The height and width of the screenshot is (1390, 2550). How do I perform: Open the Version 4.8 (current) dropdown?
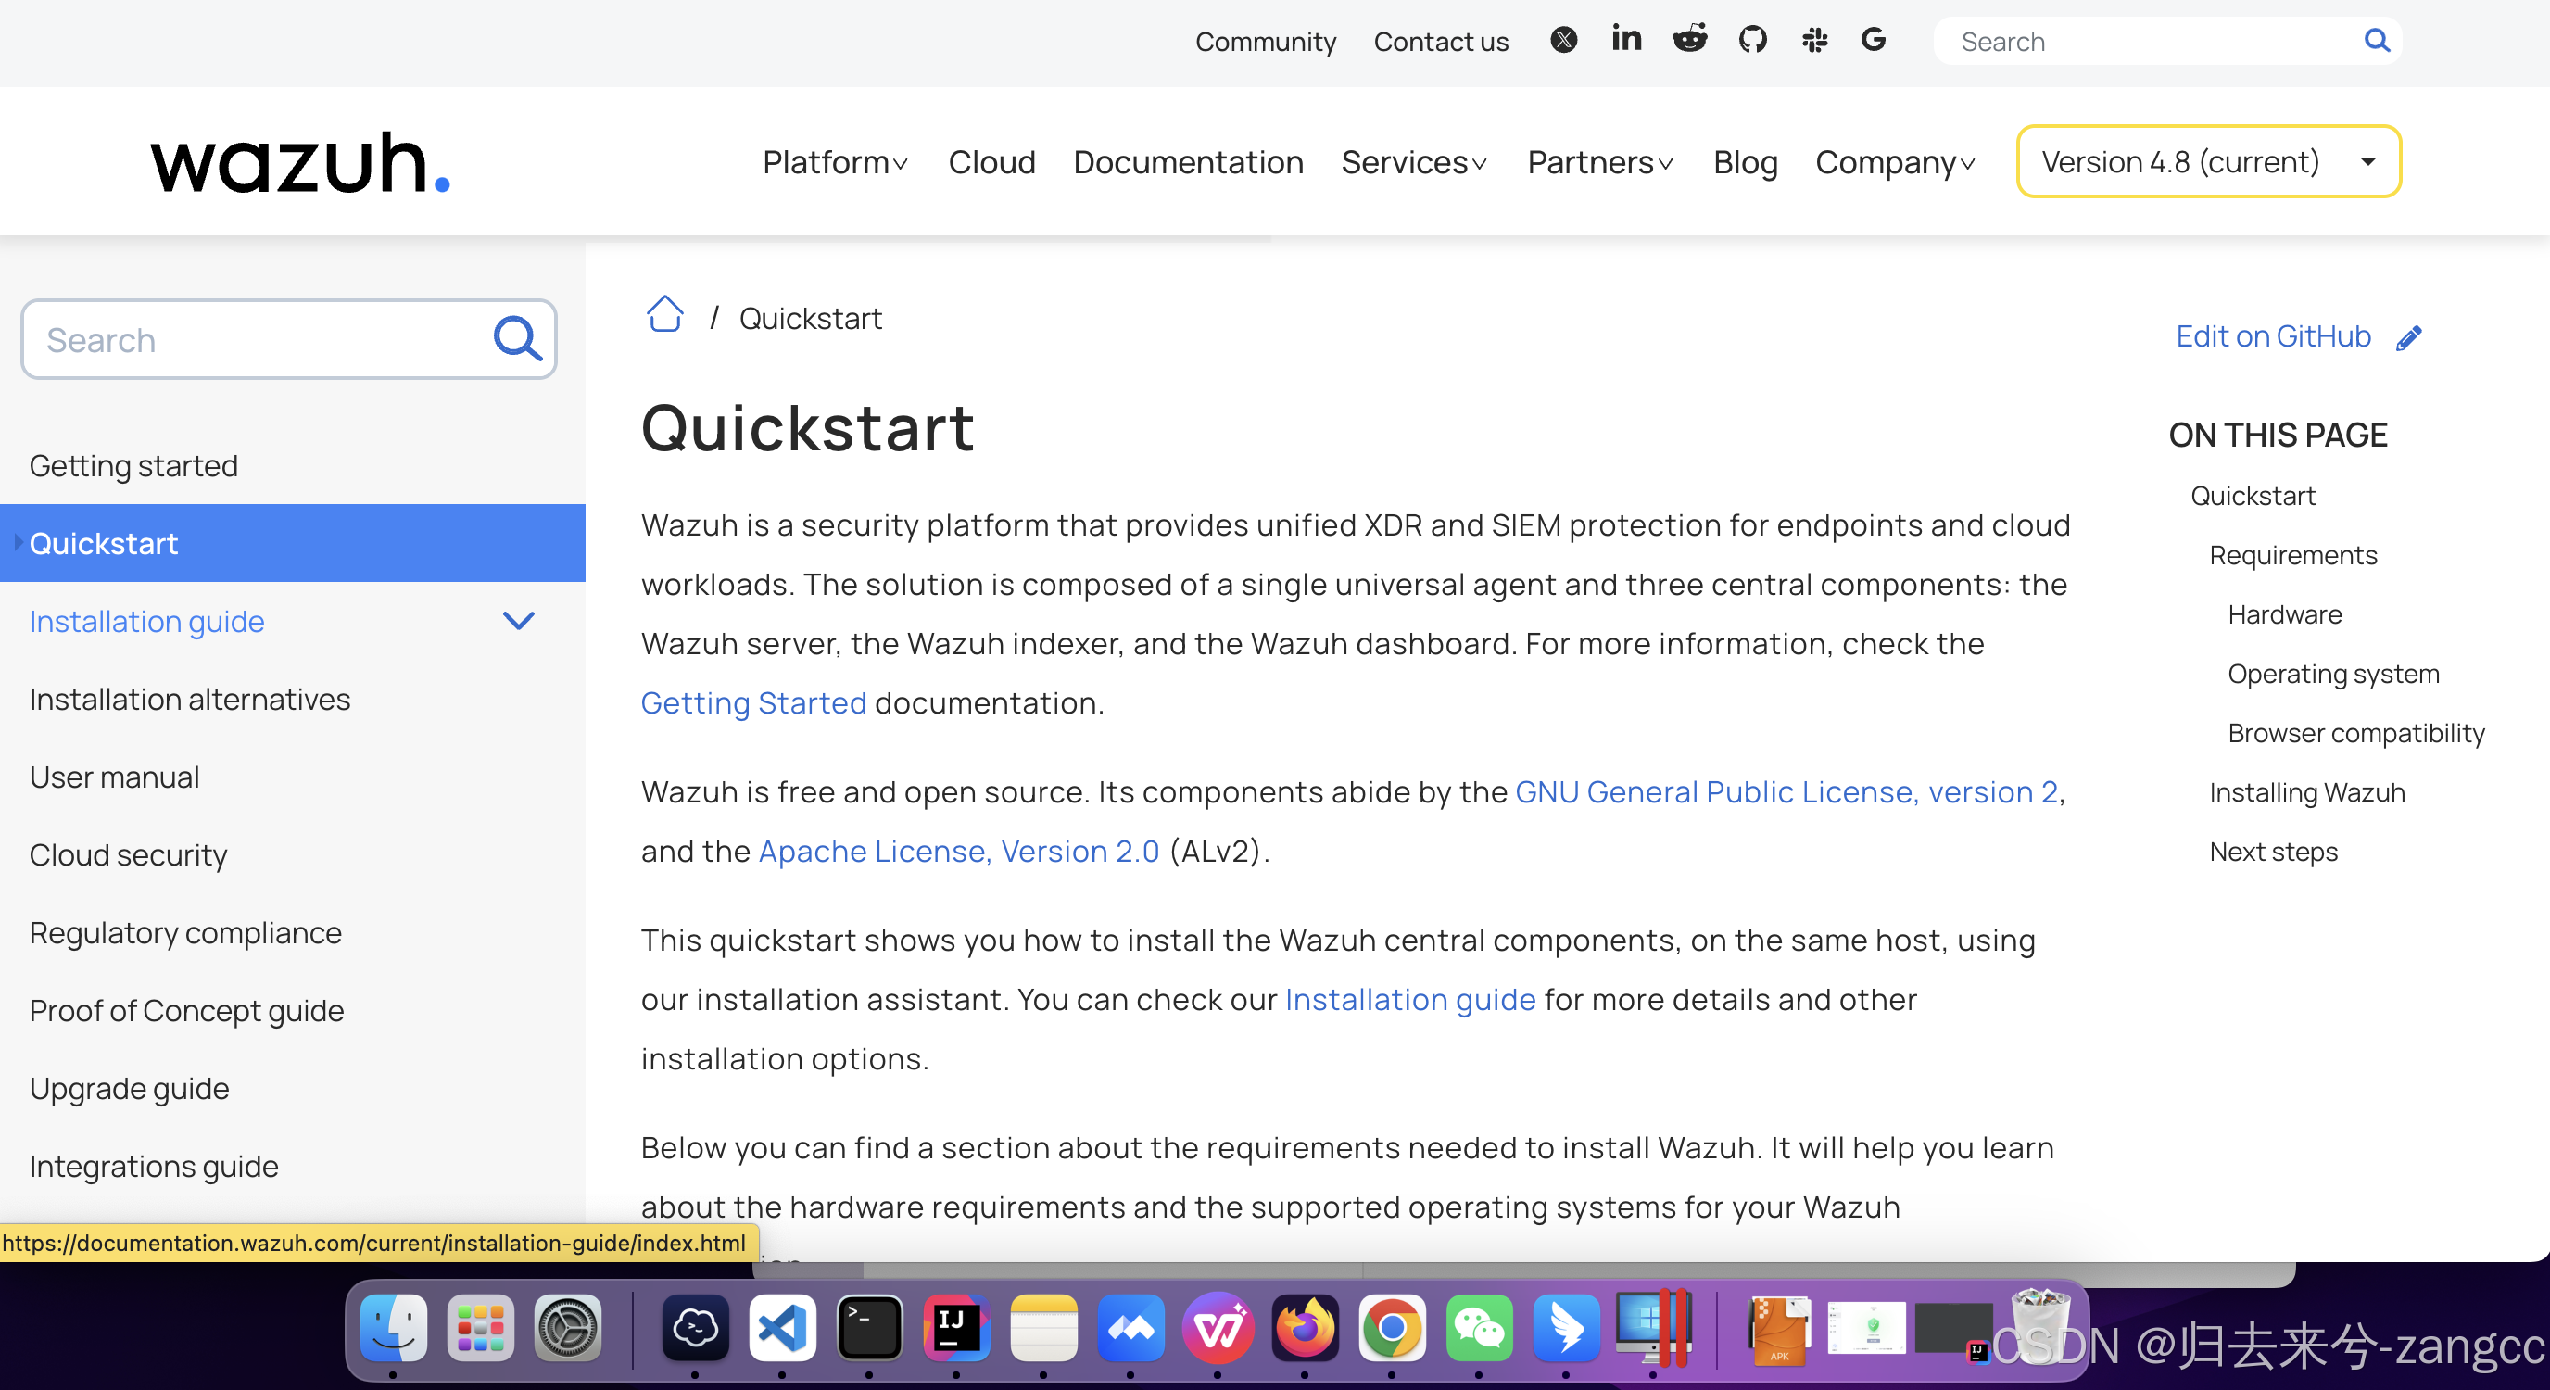(x=2208, y=161)
